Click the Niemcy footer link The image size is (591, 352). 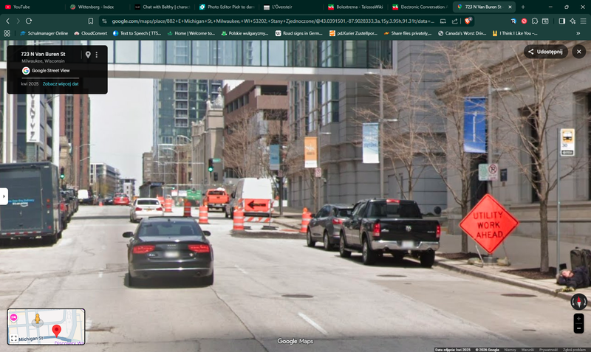click(x=510, y=350)
